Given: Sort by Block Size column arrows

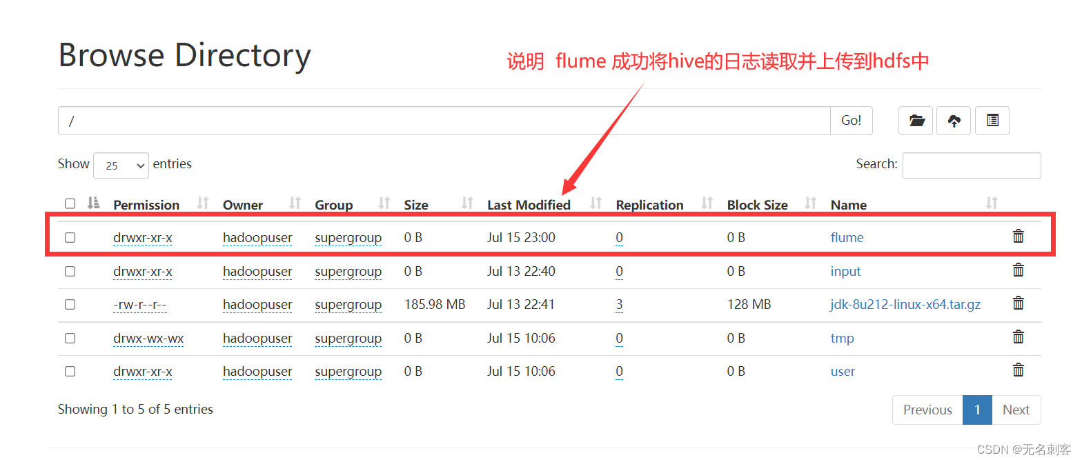Looking at the screenshot, I should 811,203.
